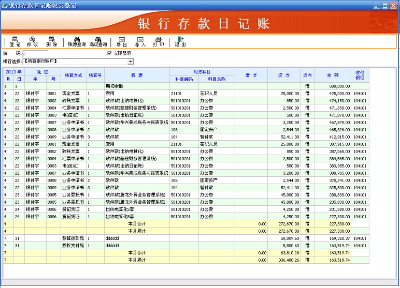Click the monthly total 63,810.26

point(284,253)
